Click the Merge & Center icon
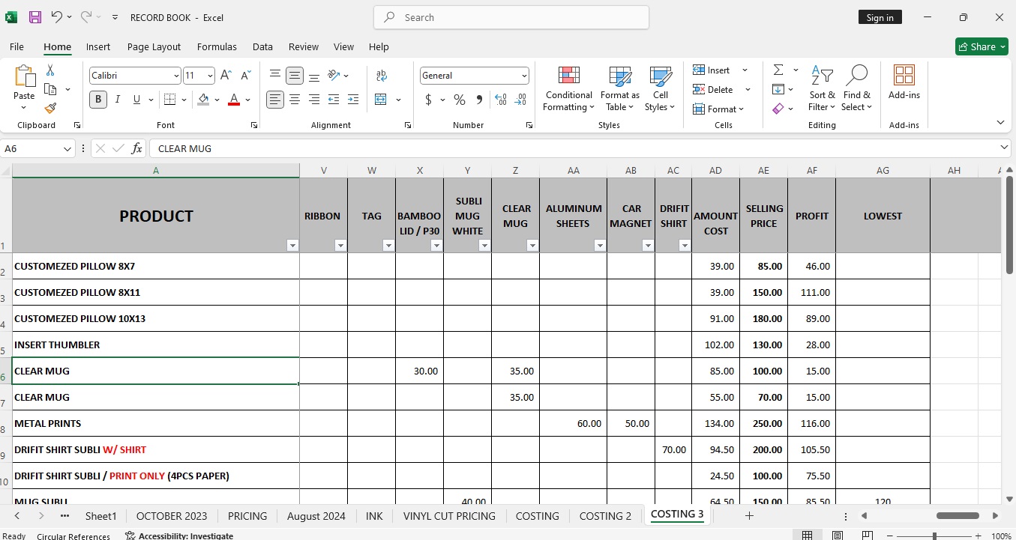The width and height of the screenshot is (1016, 540). click(381, 100)
